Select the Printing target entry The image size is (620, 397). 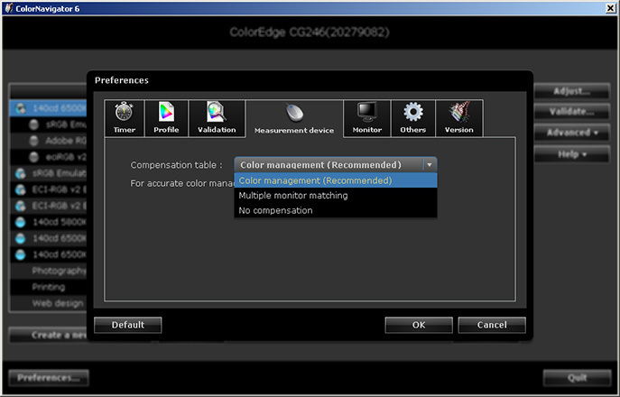[x=48, y=287]
